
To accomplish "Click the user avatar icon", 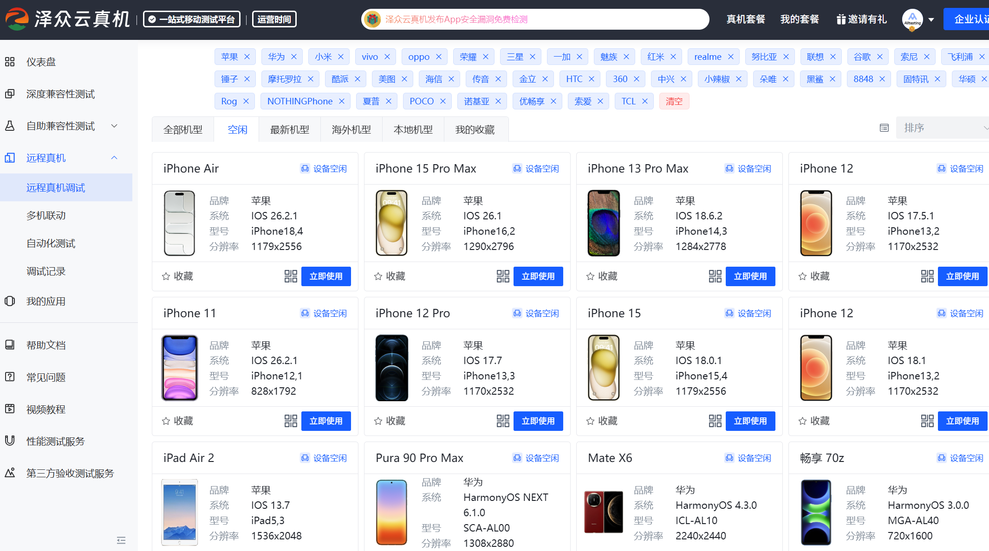I will coord(912,19).
